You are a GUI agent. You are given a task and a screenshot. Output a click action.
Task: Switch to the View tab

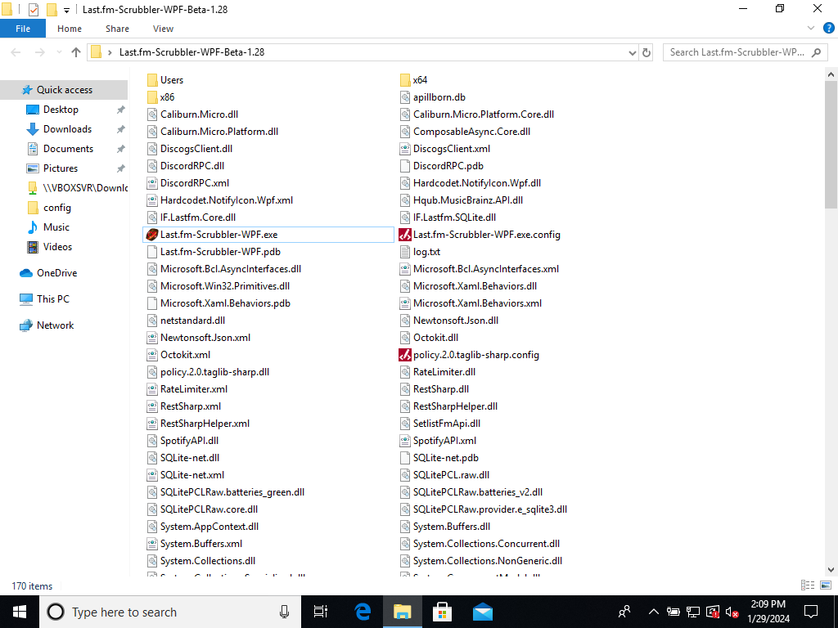[163, 29]
